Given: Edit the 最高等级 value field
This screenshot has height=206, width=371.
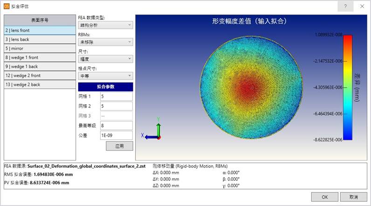Looking at the screenshot, I should 117,126.
